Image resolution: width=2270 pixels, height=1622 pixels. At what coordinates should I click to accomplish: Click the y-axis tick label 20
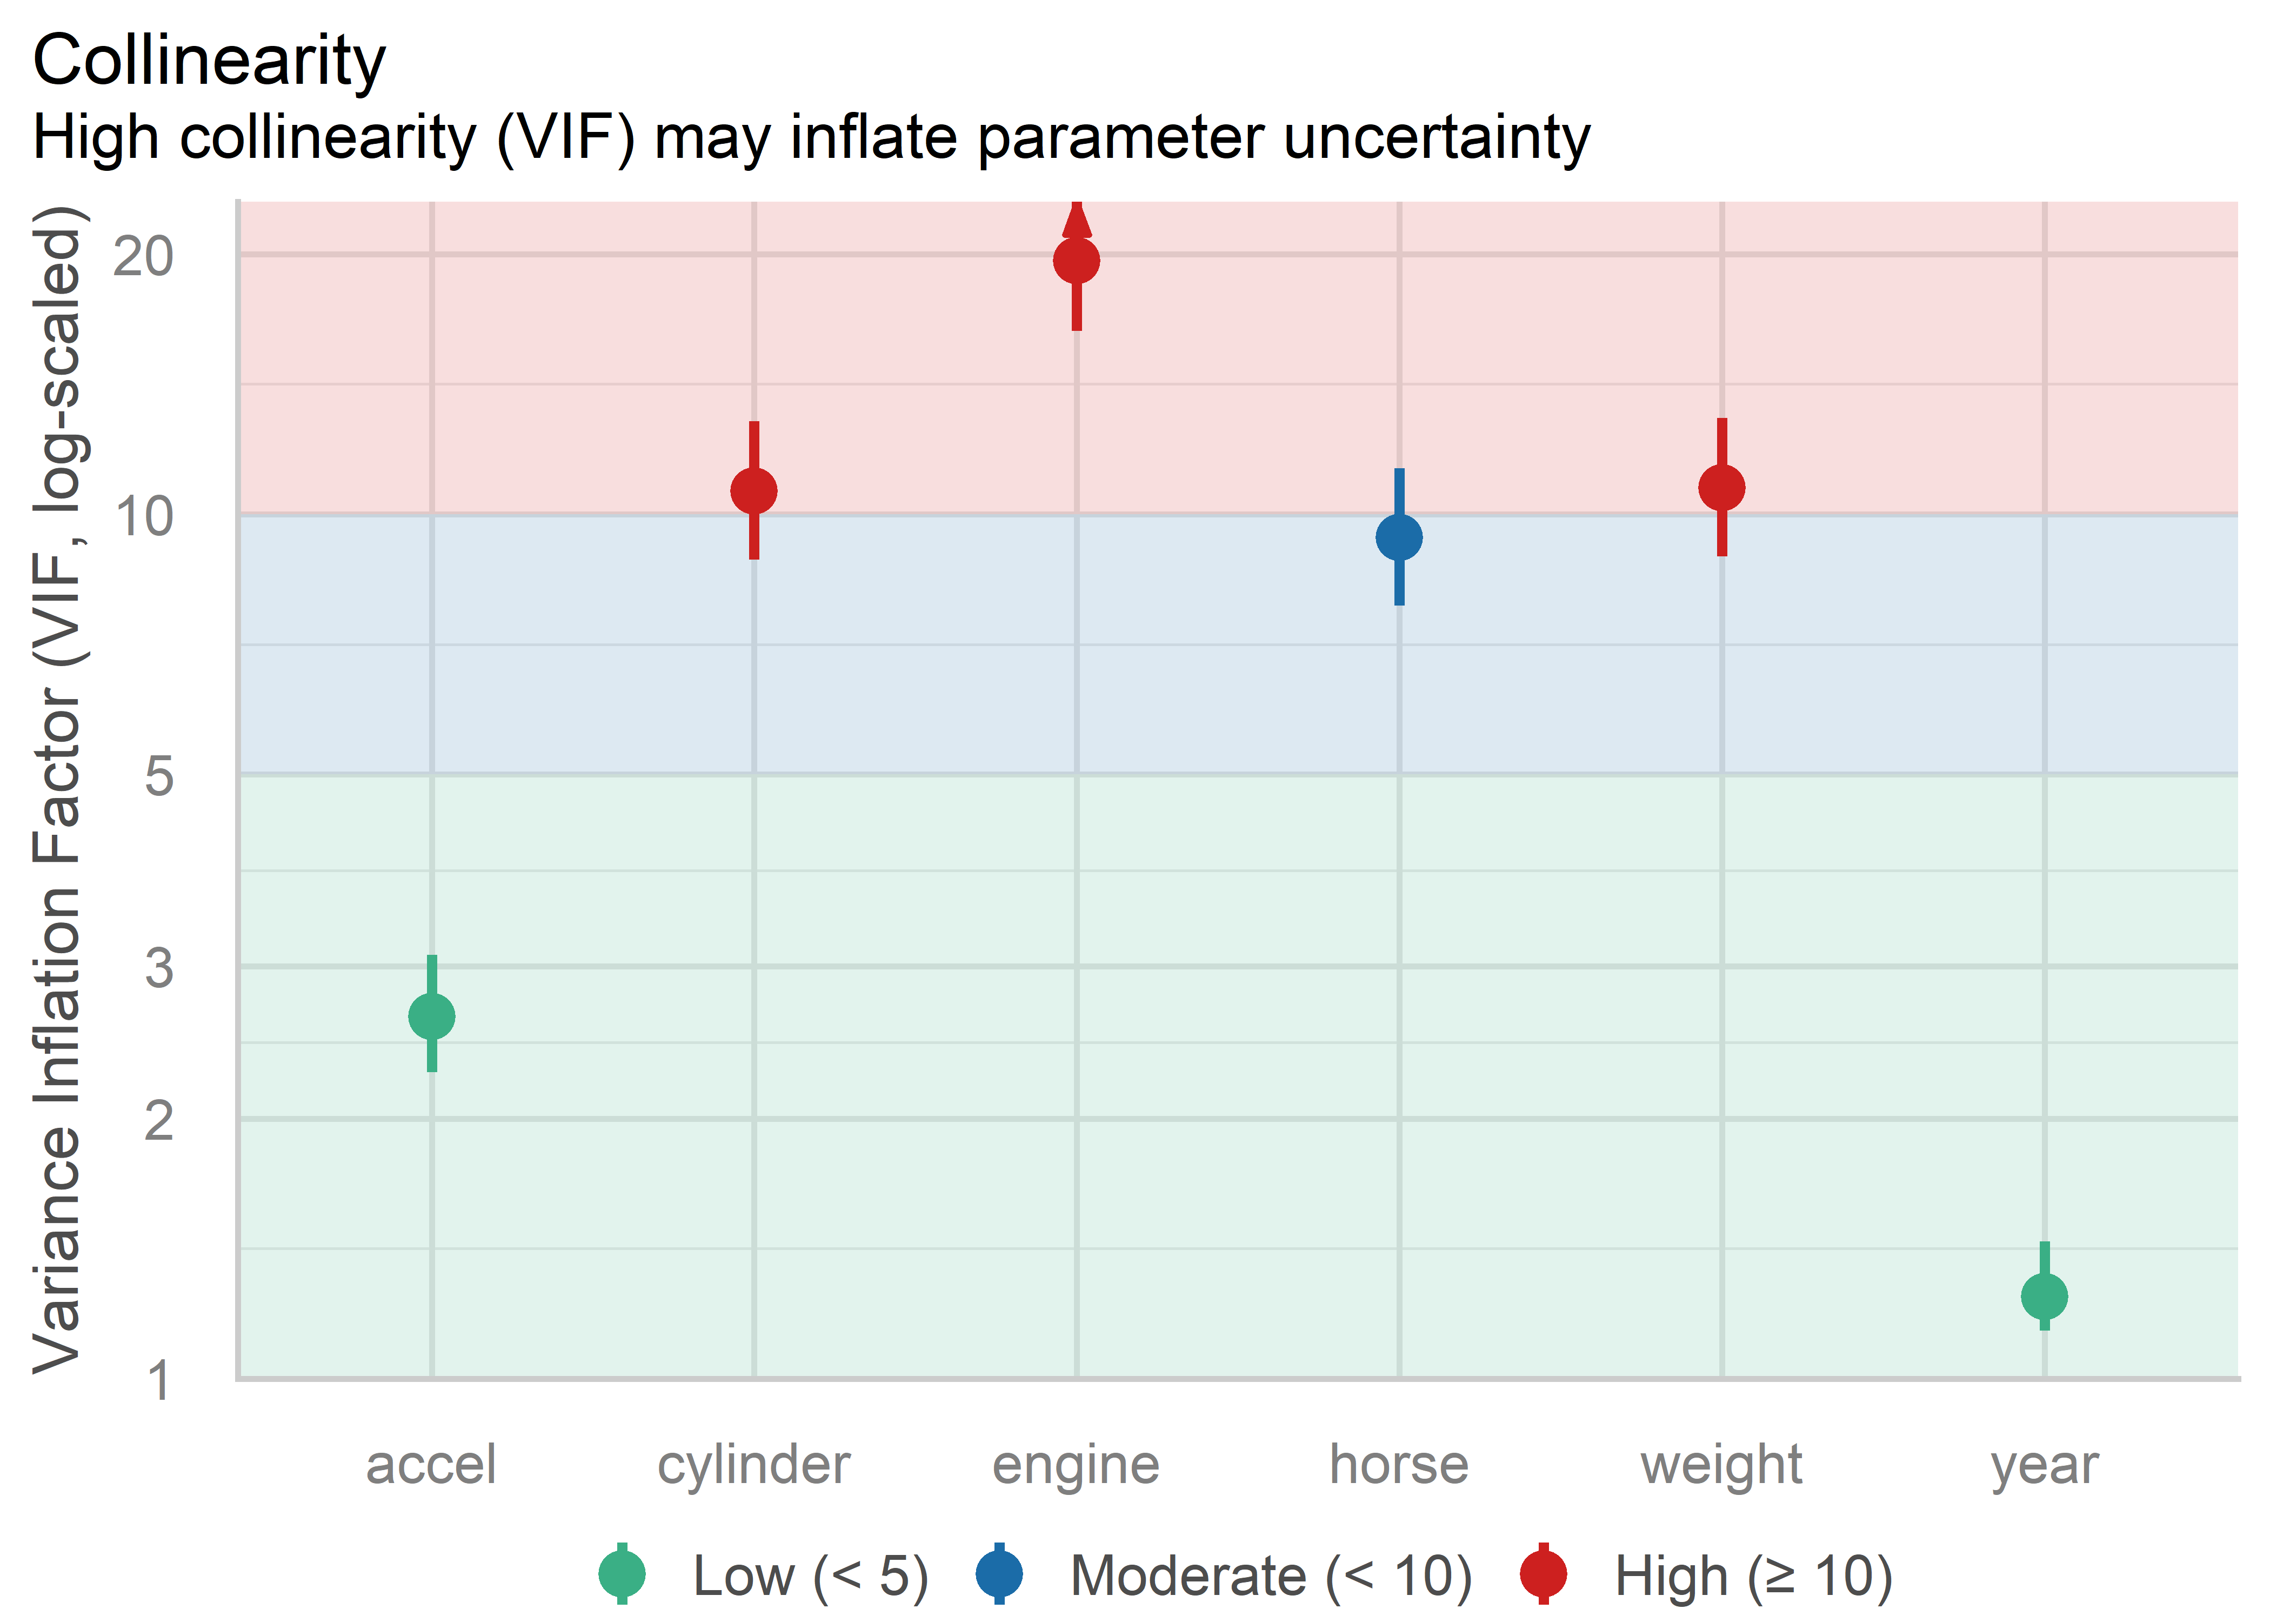pyautogui.click(x=144, y=256)
